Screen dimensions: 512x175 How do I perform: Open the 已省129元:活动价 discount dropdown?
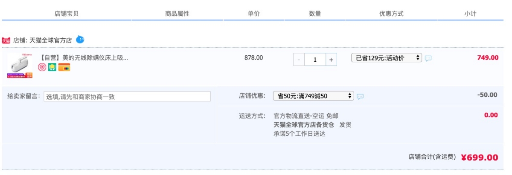[386, 58]
